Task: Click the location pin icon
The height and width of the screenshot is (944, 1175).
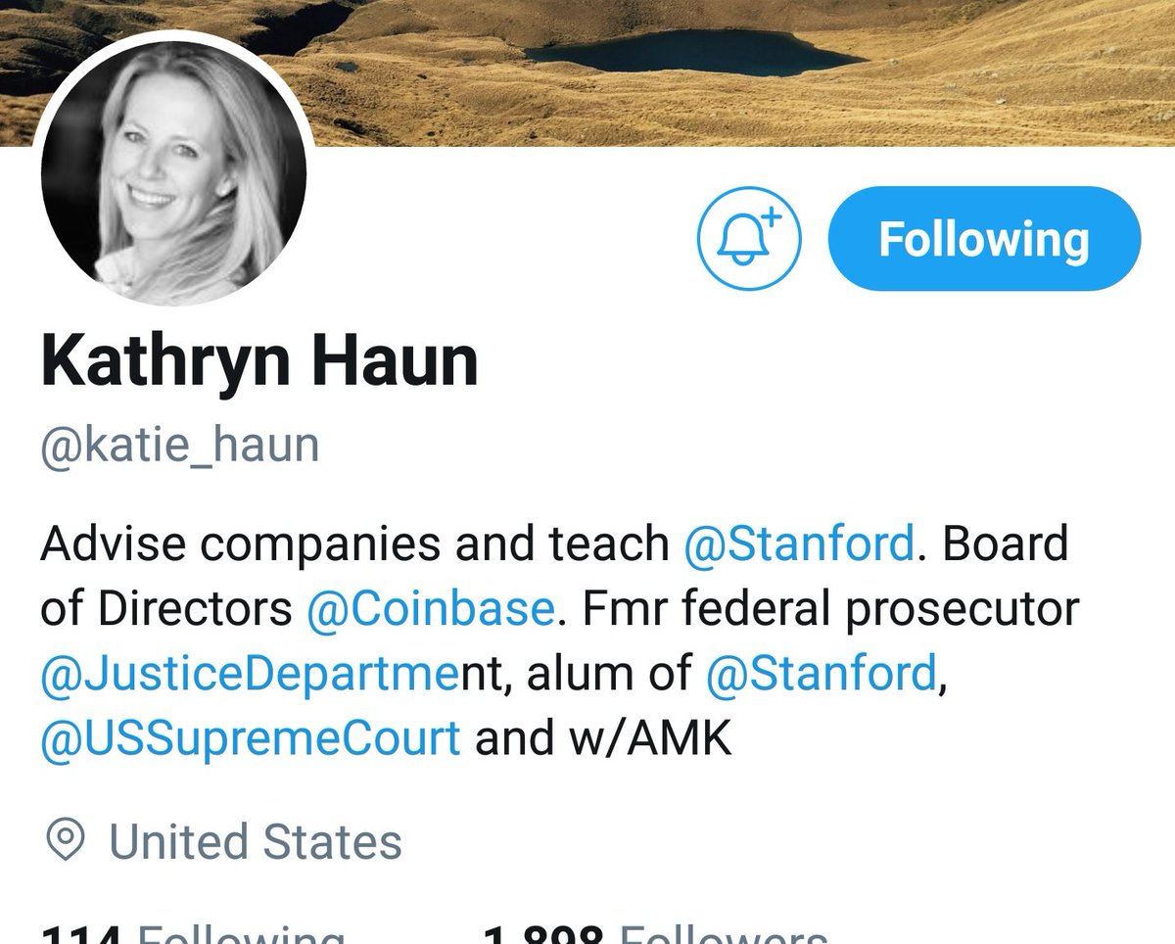Action: click(66, 840)
